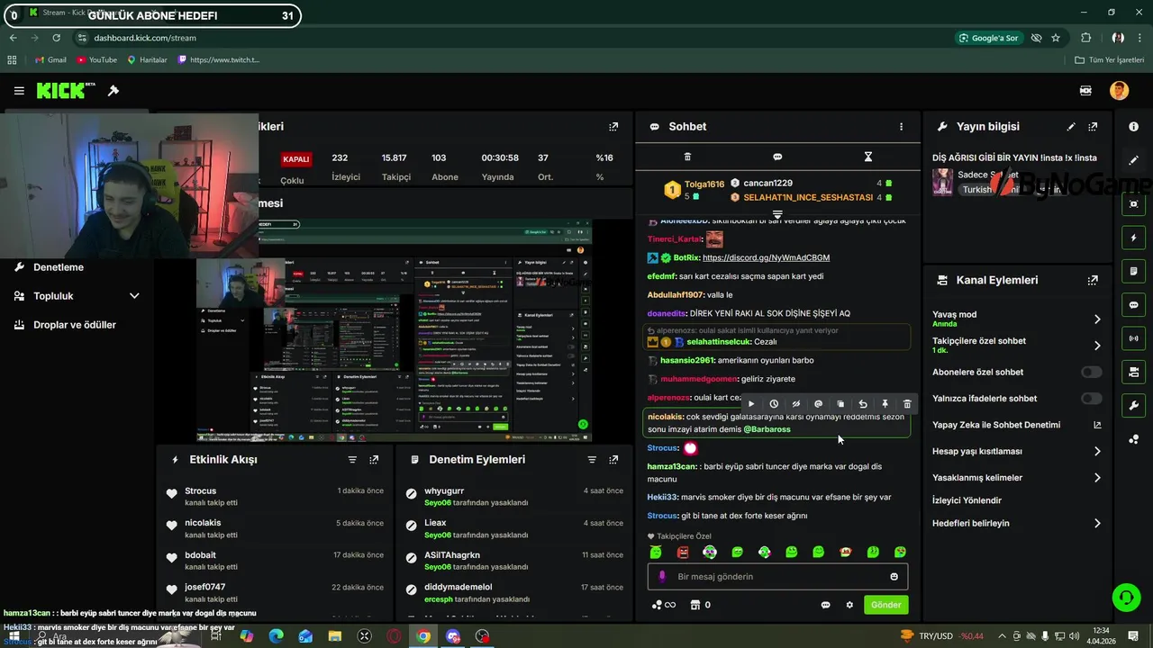The width and height of the screenshot is (1153, 648).
Task: Open Denetleme in left sidebar
Action: coord(59,267)
